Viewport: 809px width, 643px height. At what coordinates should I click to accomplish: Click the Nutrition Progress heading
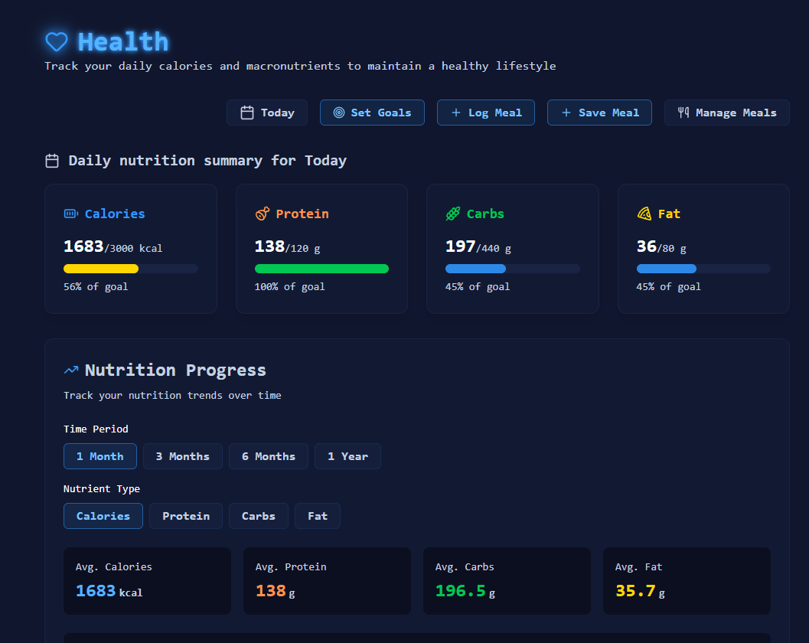[x=175, y=370]
